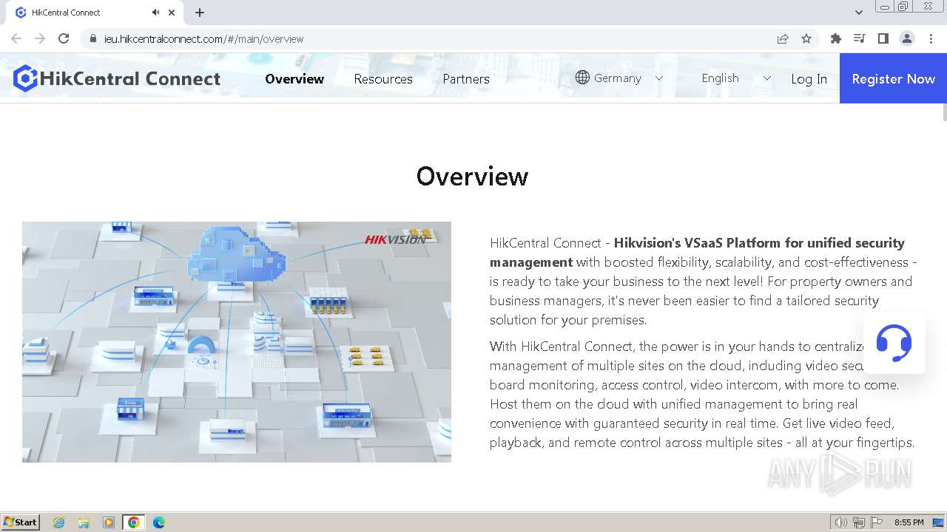Click the Overview page heading
Image resolution: width=947 pixels, height=532 pixels.
[472, 177]
